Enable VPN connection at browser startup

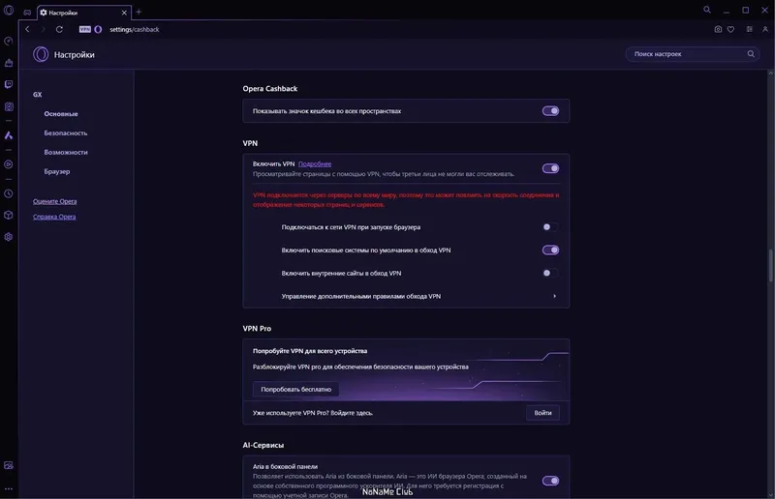550,227
